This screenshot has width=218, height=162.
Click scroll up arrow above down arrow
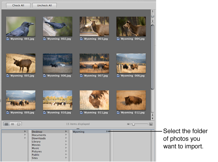pos(153,115)
